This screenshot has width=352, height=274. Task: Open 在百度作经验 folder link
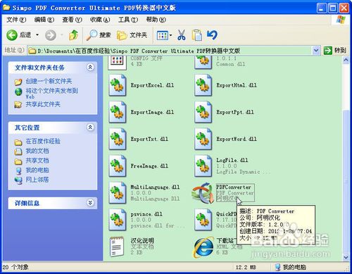click(x=43, y=141)
